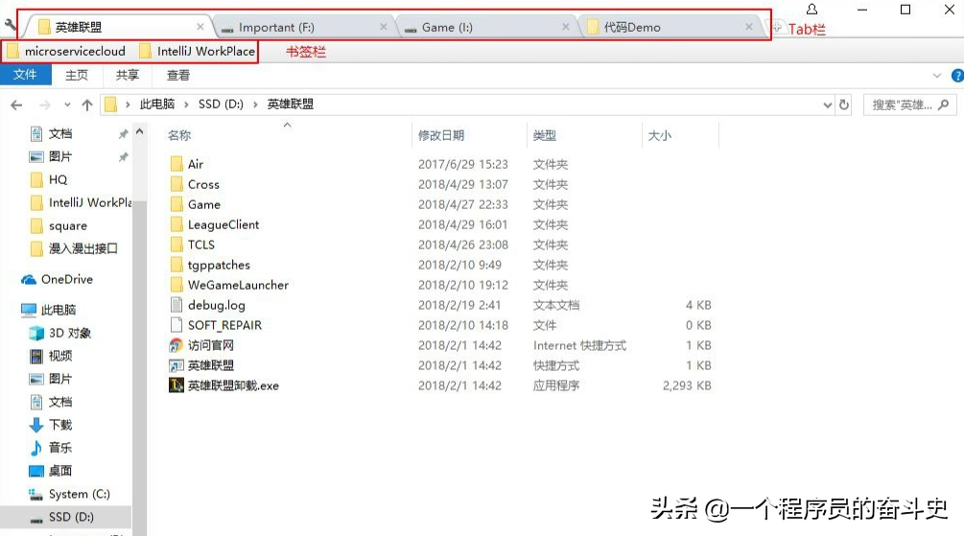This screenshot has height=536, width=964.
Task: Expand the ribbon with the chevron
Action: click(x=937, y=76)
